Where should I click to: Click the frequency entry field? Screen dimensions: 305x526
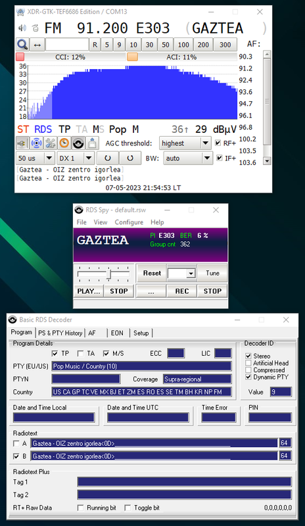(x=67, y=45)
